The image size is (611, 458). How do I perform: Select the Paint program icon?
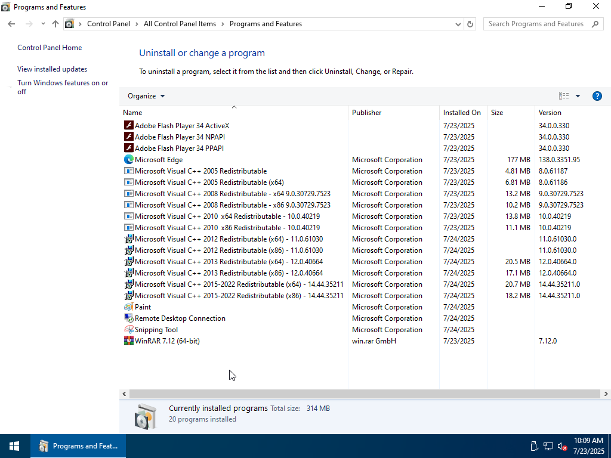pyautogui.click(x=128, y=307)
